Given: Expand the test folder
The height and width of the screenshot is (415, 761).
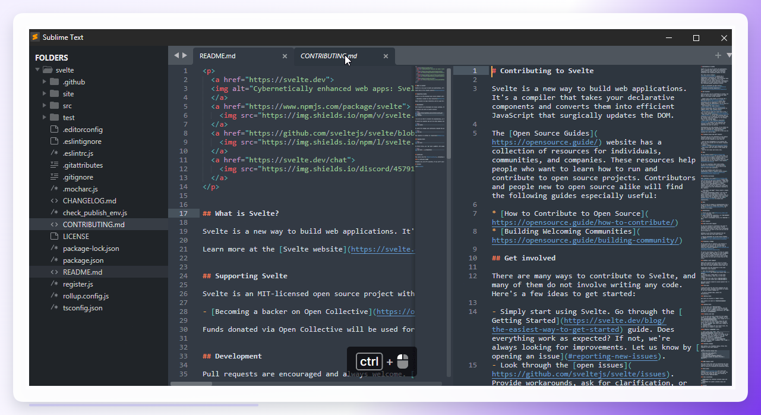Looking at the screenshot, I should [x=45, y=117].
